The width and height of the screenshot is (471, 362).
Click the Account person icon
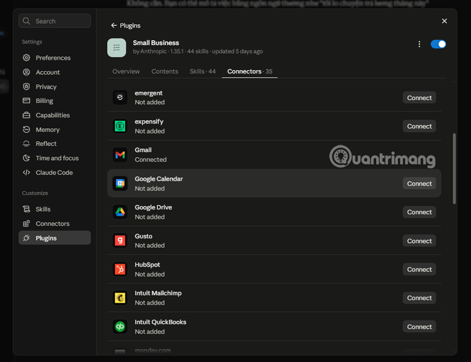click(x=26, y=72)
